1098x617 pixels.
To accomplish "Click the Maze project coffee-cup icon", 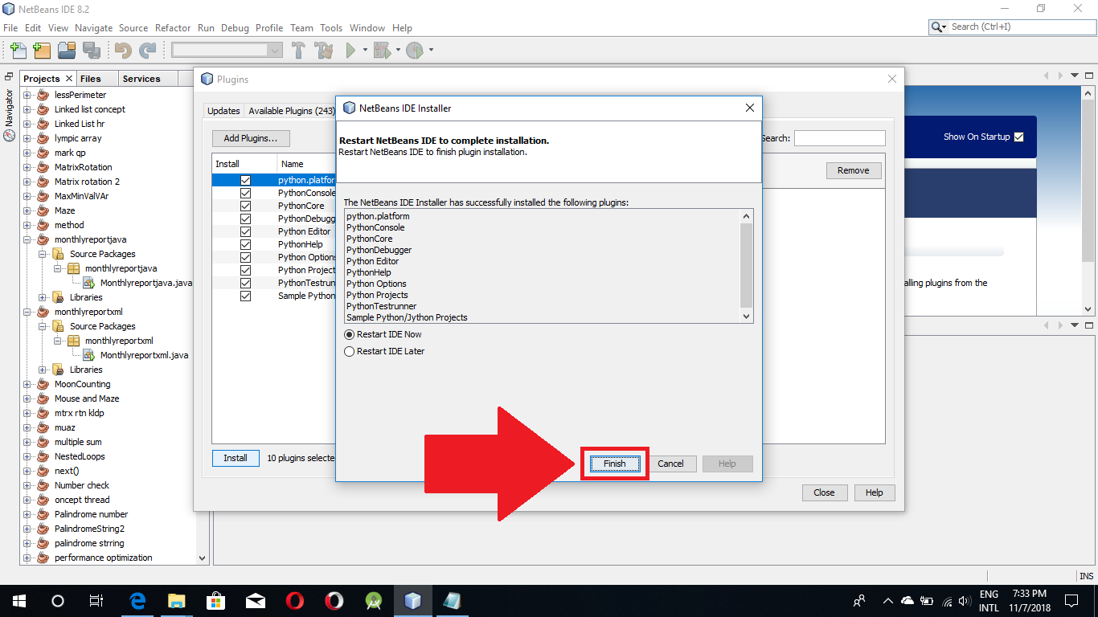I will pos(43,210).
